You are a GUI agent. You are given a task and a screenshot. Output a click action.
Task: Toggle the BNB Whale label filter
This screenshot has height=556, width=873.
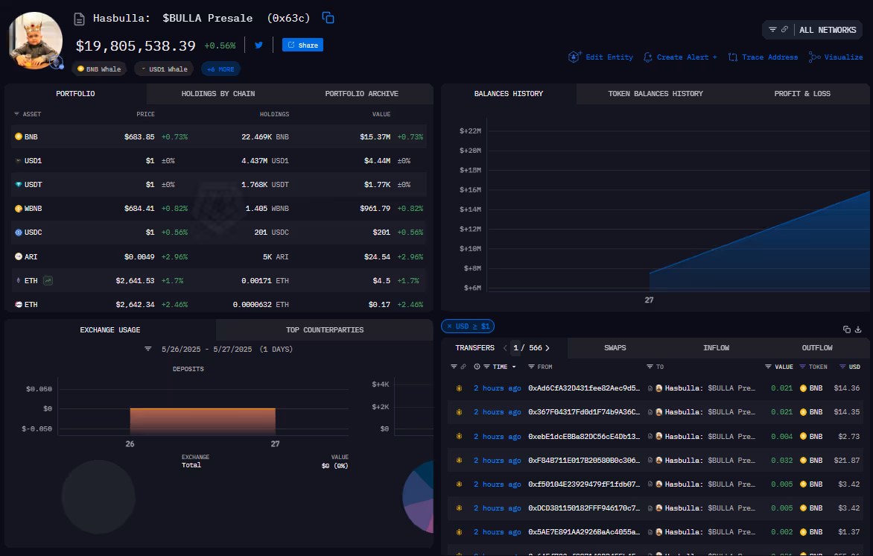click(99, 69)
